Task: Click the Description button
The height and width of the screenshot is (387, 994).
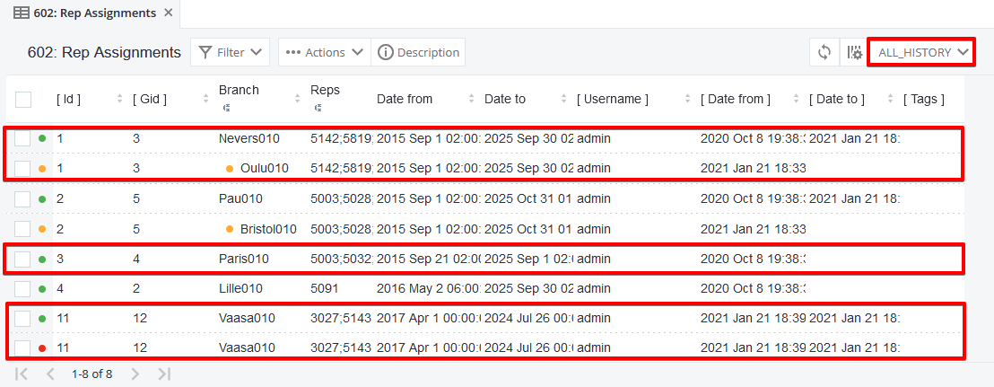Action: [x=419, y=52]
